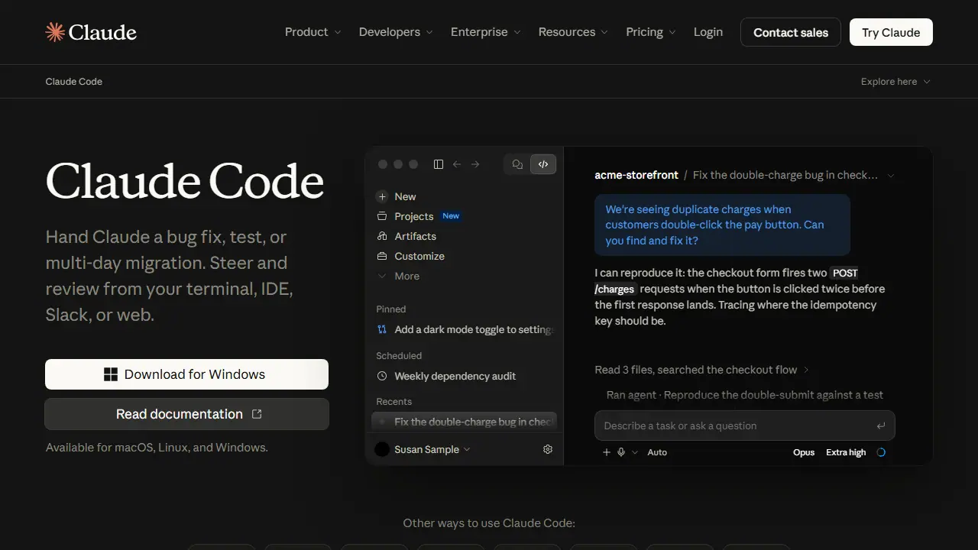Image resolution: width=978 pixels, height=550 pixels.
Task: Click the plus attach icon below prompt
Action: tap(607, 452)
